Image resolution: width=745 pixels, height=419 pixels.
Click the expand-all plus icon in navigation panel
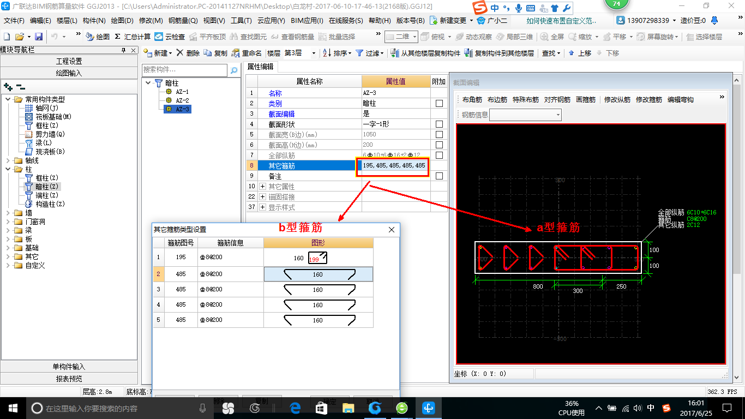[8, 86]
